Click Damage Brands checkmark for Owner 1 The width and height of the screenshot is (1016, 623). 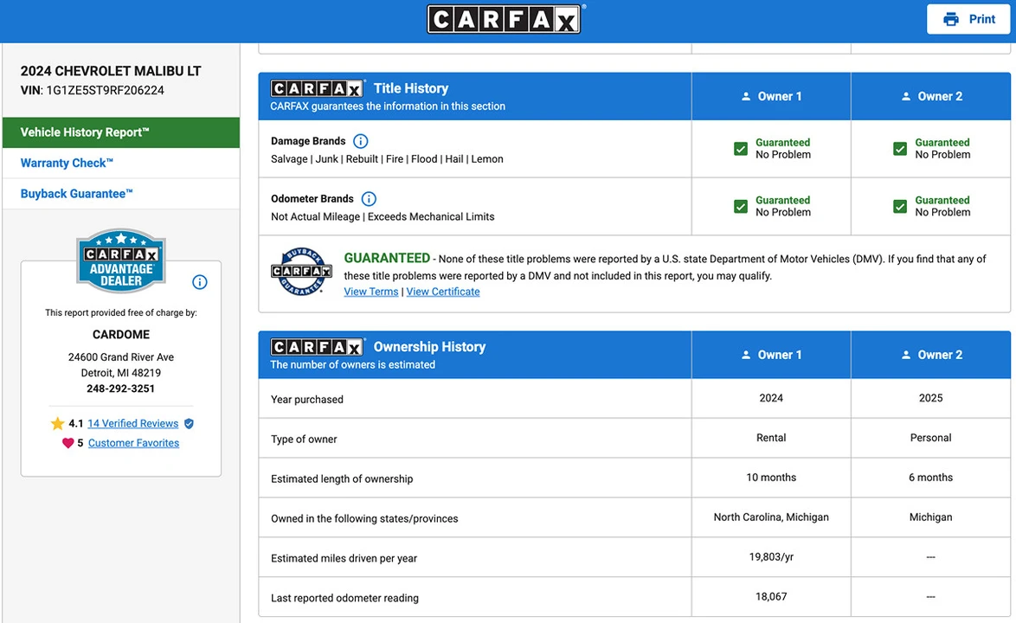click(741, 148)
